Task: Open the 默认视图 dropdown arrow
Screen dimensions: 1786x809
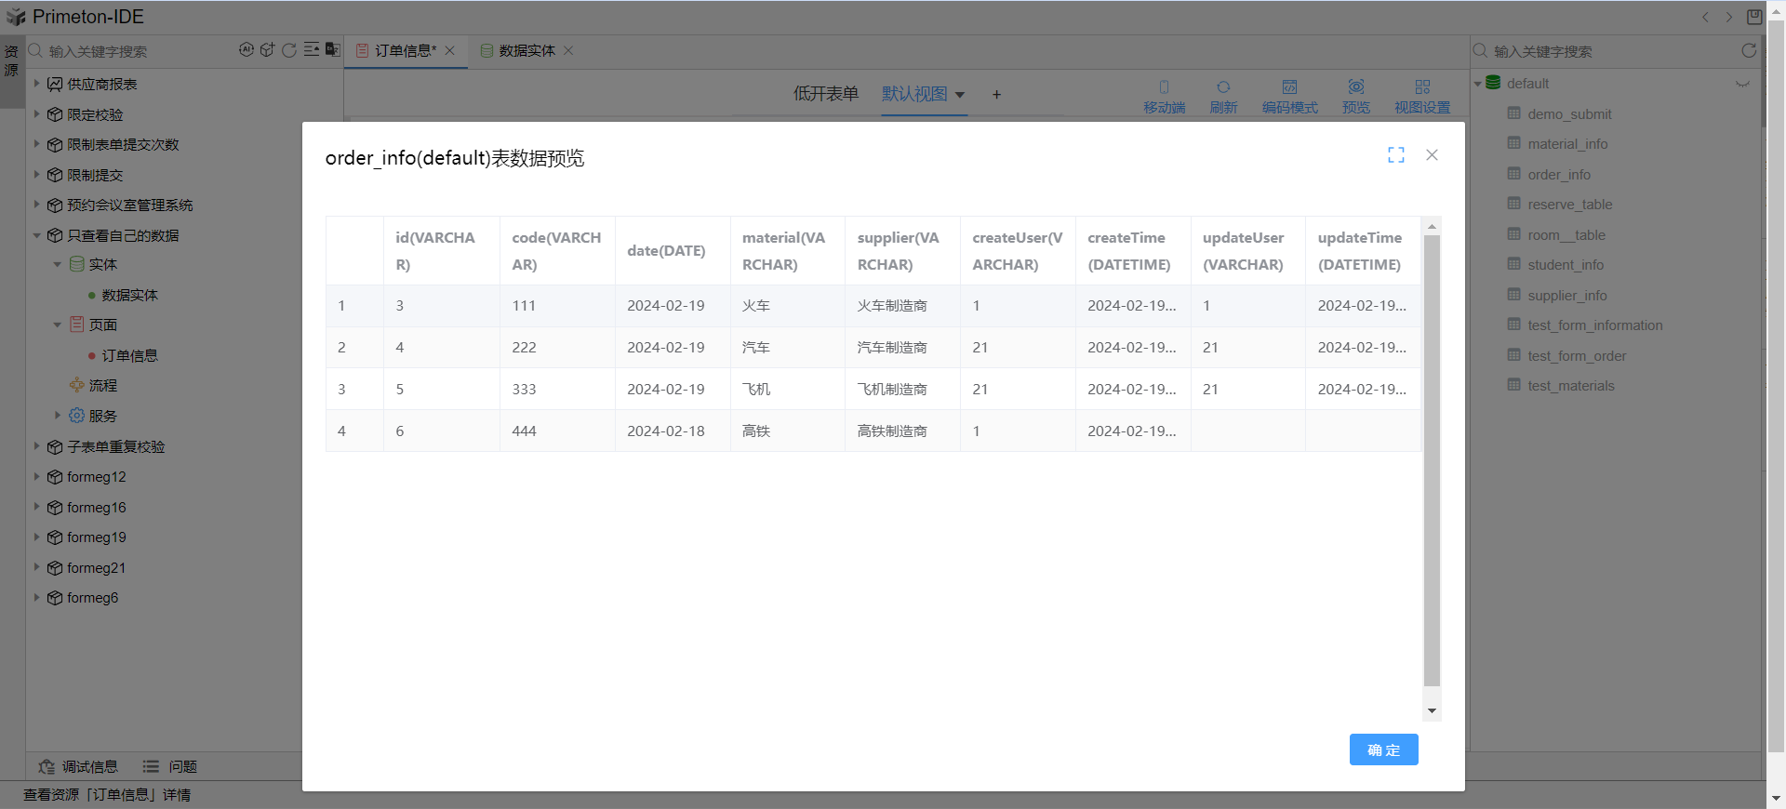Action: [x=960, y=95]
